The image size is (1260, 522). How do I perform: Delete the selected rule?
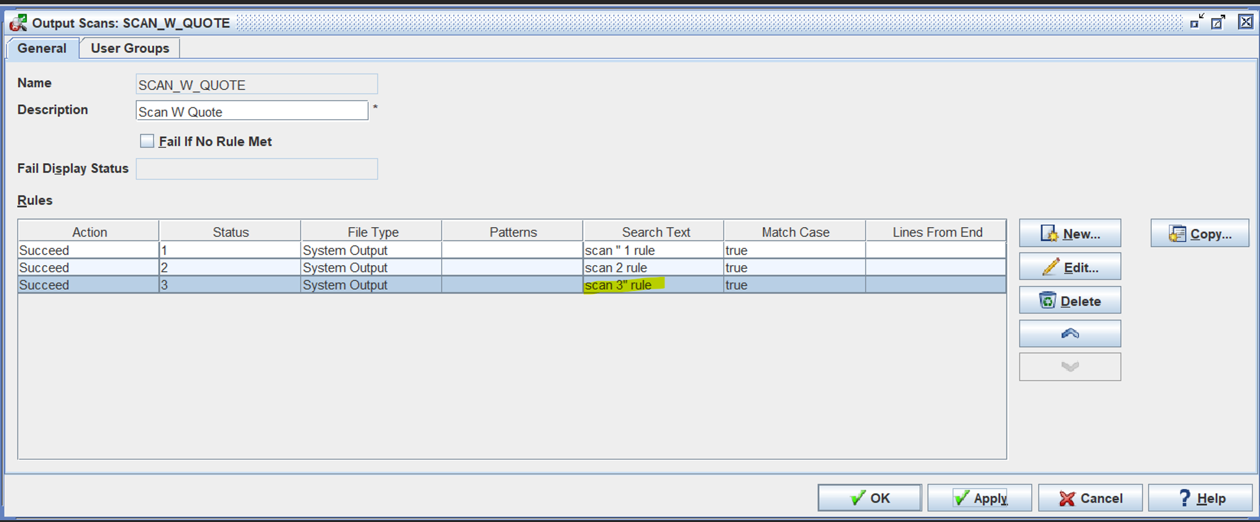tap(1070, 300)
